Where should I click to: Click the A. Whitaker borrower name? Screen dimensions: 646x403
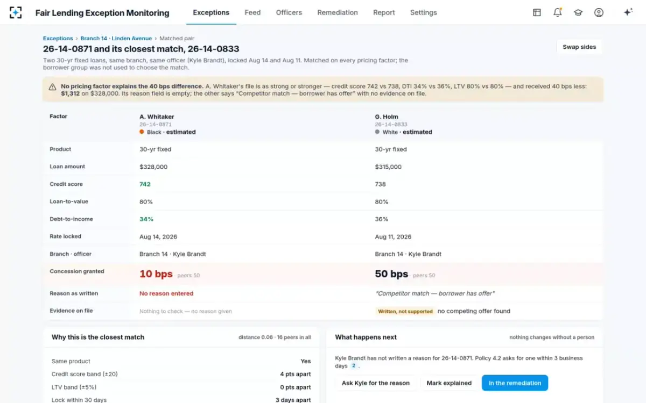click(157, 117)
